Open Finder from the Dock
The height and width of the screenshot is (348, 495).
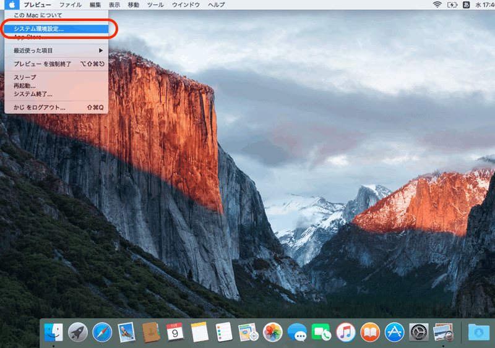[53, 332]
